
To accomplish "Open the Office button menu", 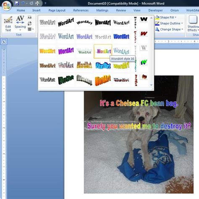I will [7, 5].
